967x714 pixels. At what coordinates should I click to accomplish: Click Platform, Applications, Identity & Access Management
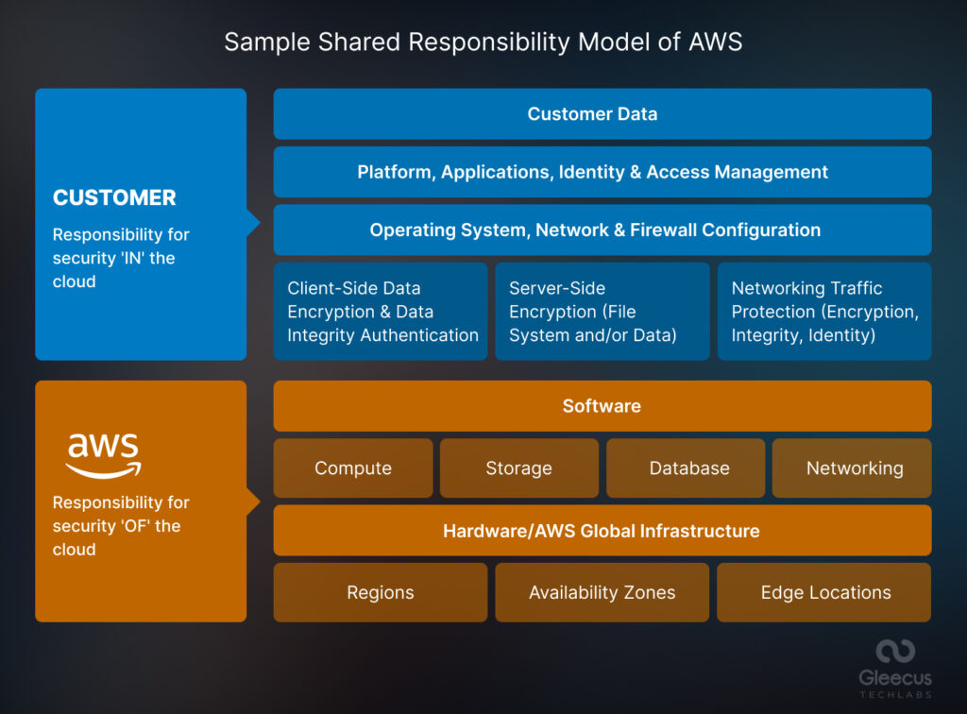602,172
